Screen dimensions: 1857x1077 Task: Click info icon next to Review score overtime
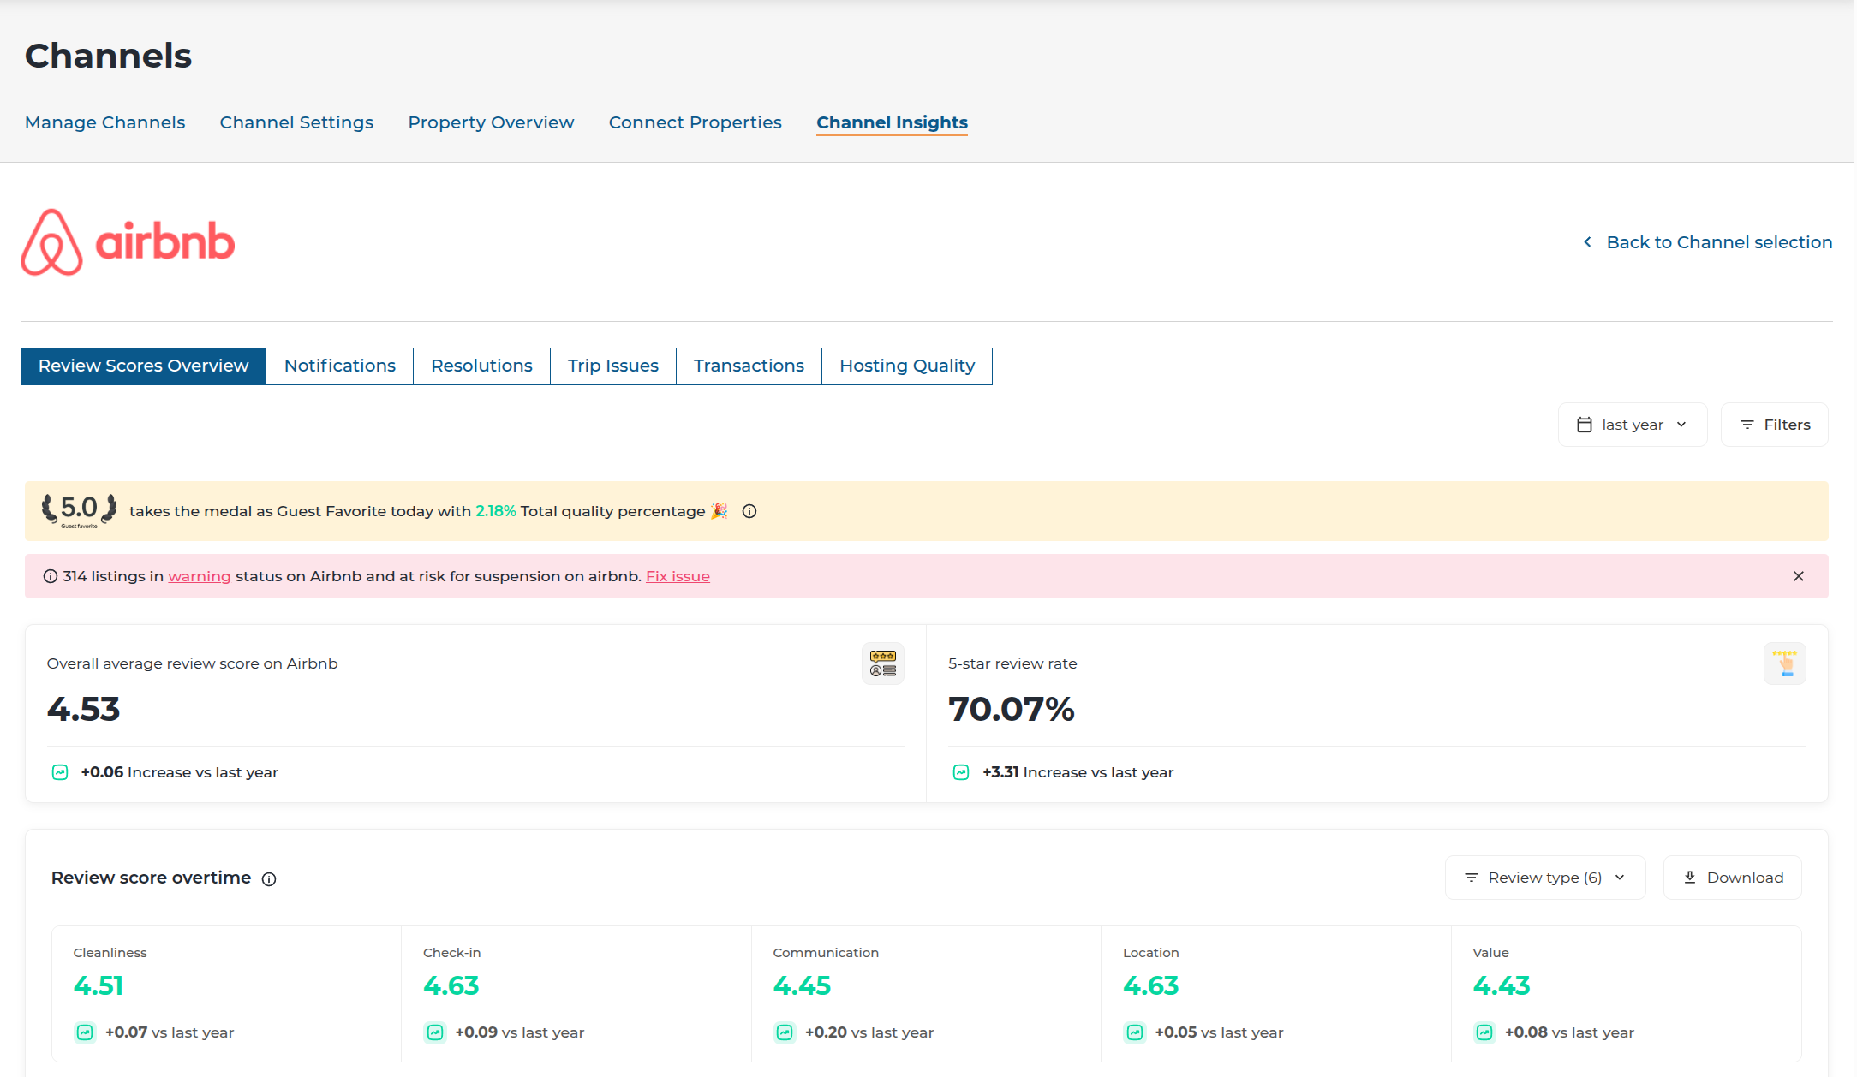point(269,879)
